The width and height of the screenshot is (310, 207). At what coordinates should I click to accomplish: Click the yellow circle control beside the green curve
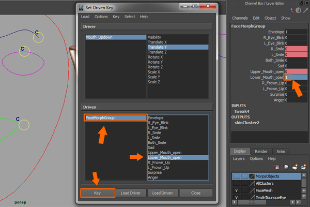pyautogui.click(x=24, y=125)
